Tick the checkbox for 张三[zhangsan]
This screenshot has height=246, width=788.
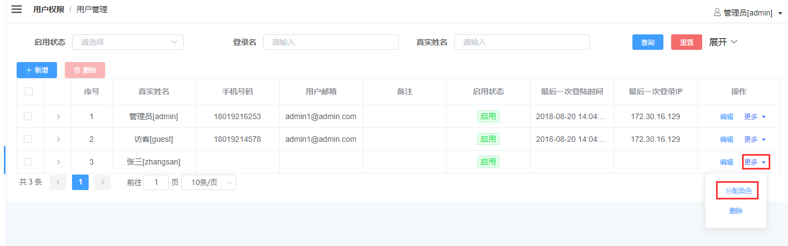click(x=28, y=162)
